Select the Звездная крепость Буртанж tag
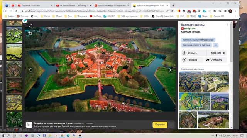This screenshot has height=138, width=247. coord(196,45)
